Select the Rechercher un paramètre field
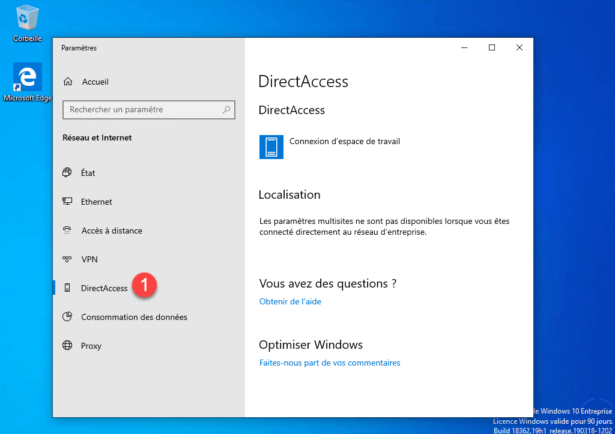Screen dimensions: 615x434 pos(138,110)
